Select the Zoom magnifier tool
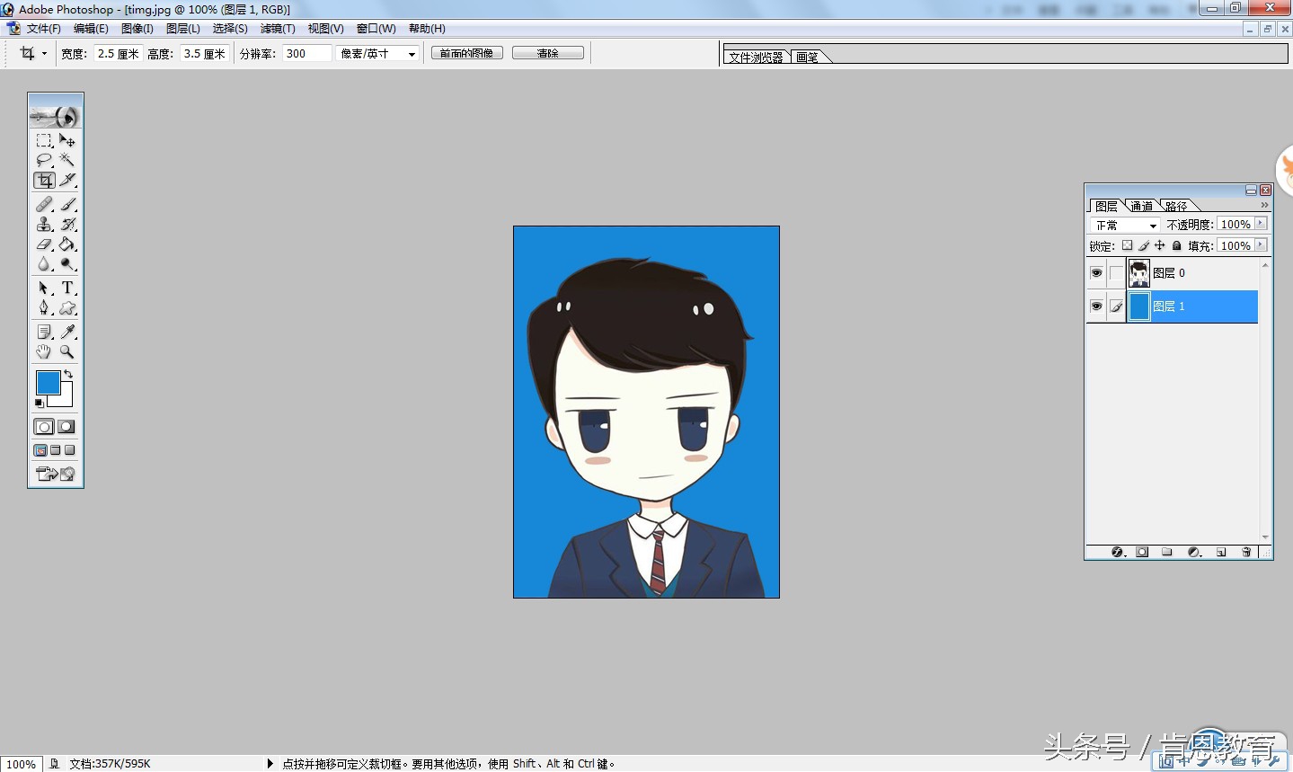Image resolution: width=1293 pixels, height=772 pixels. click(x=67, y=351)
